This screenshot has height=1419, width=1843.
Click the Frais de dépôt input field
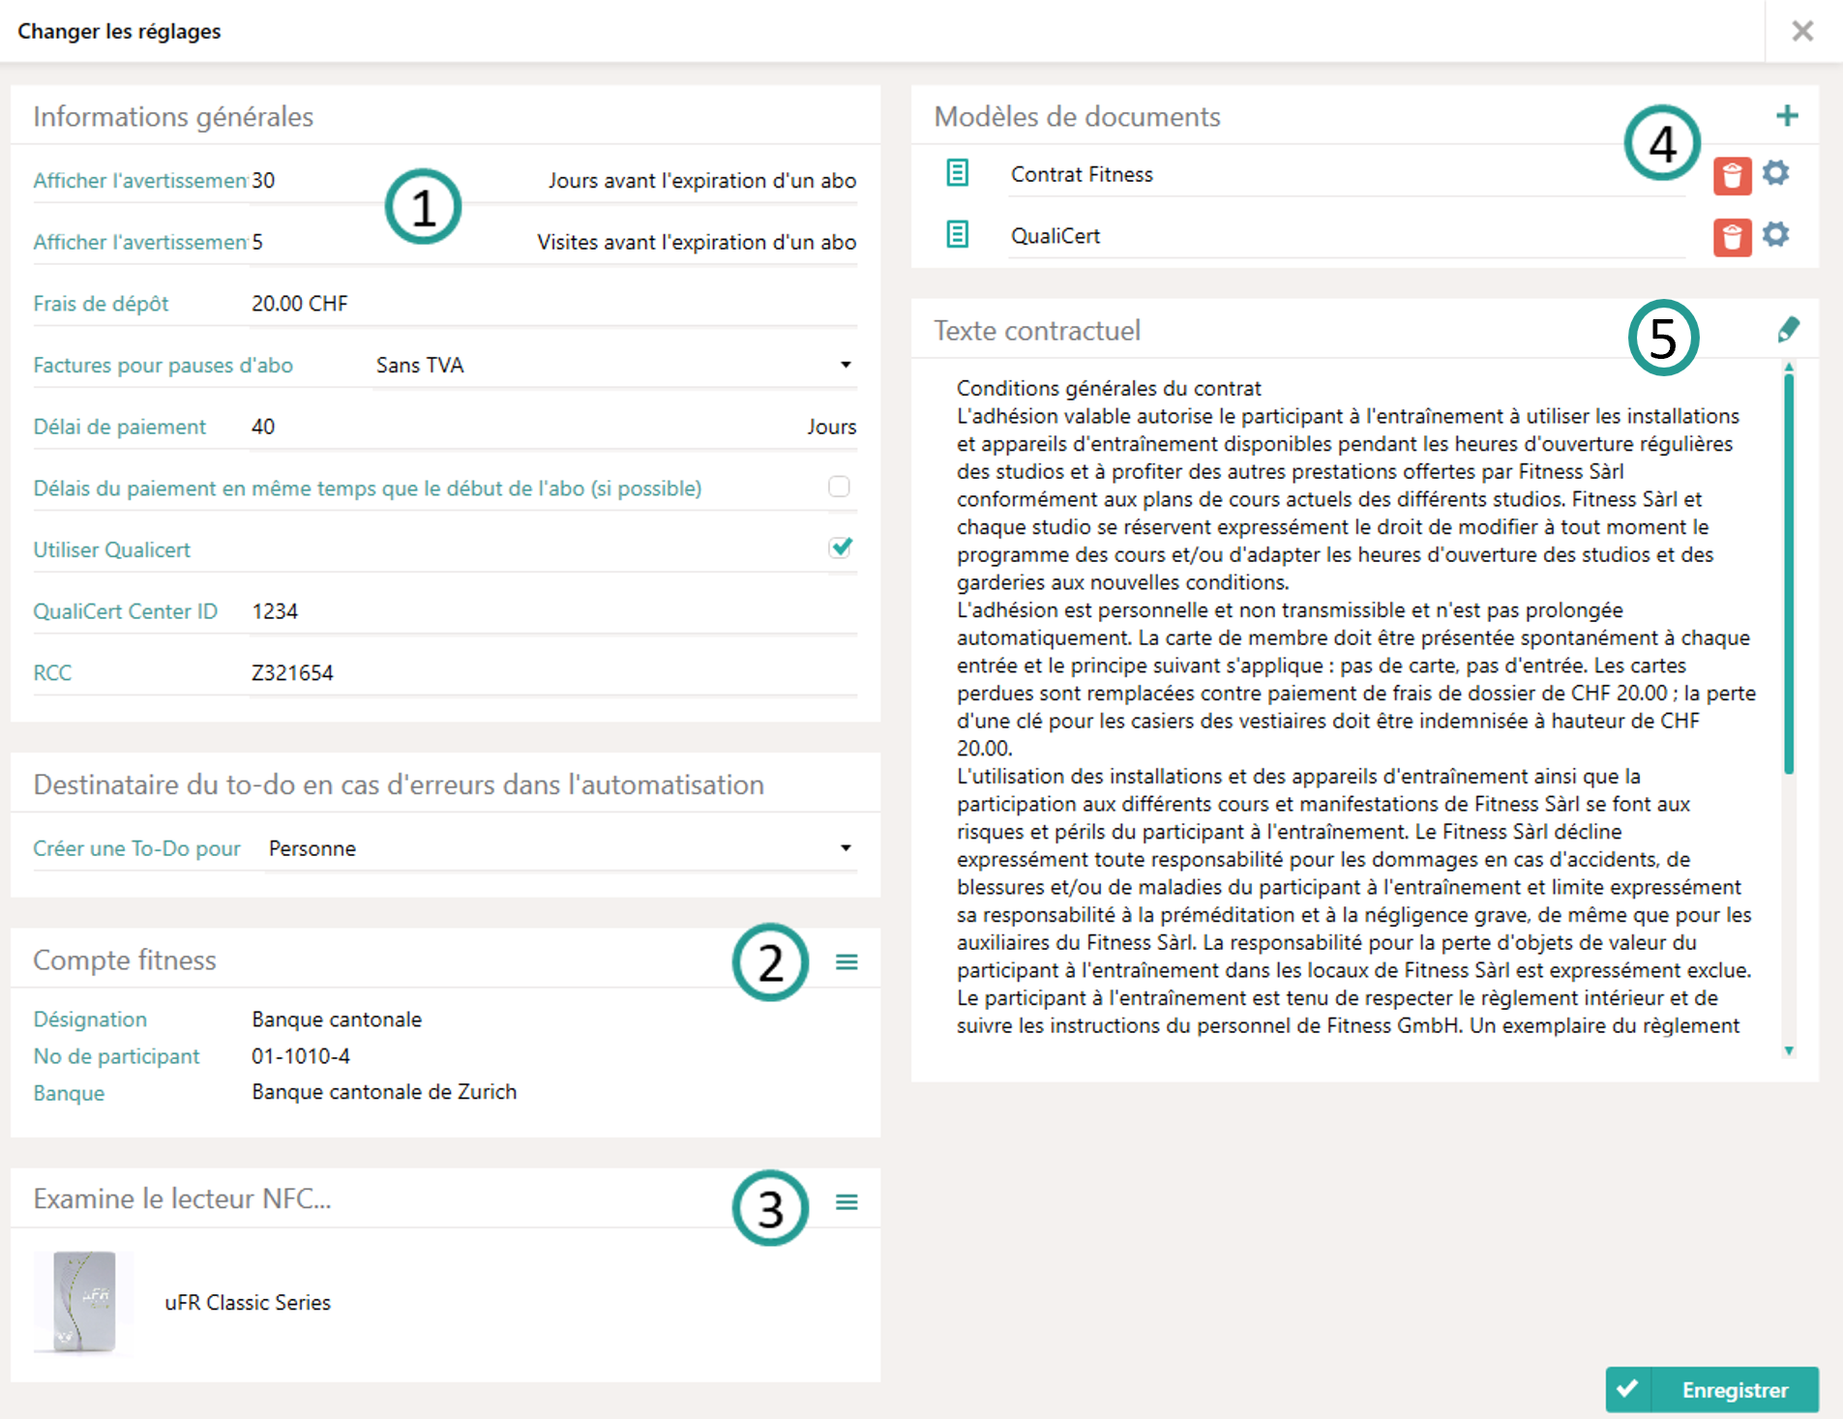(551, 304)
